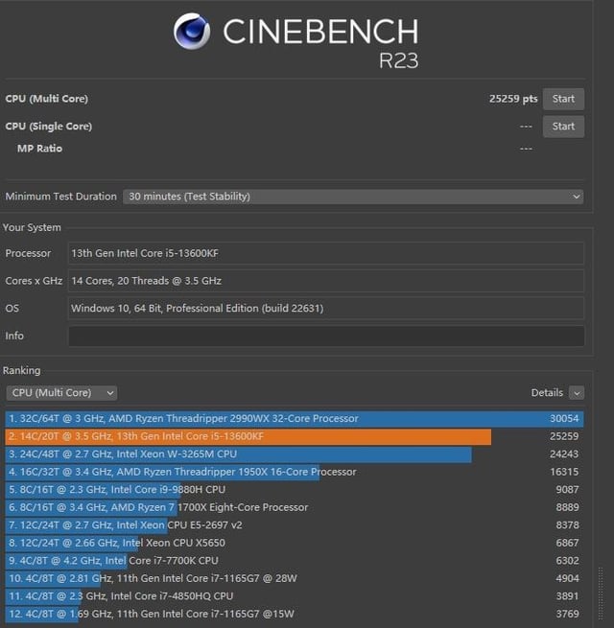Select ranking row AMD Ryzen Threadripper 2990WX

coord(295,419)
